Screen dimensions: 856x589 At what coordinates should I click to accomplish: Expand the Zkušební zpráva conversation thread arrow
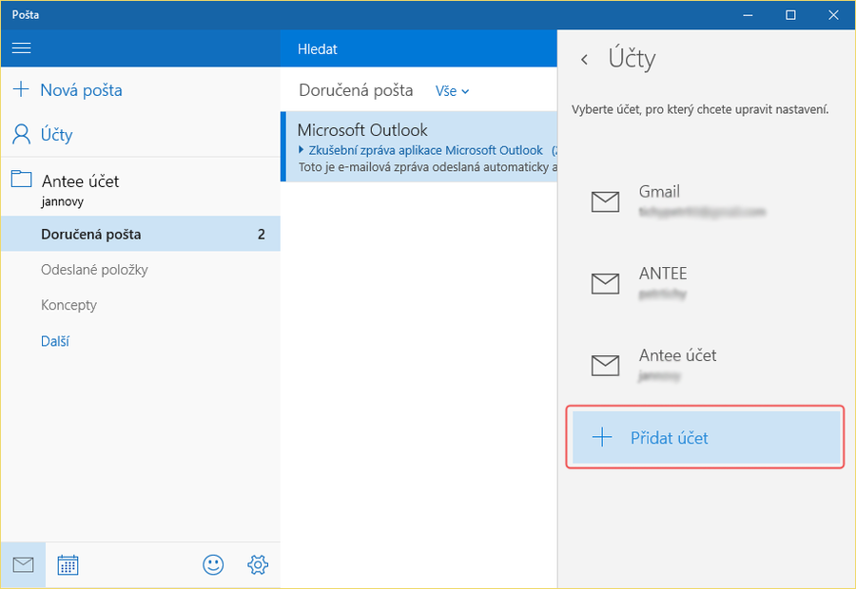point(302,150)
